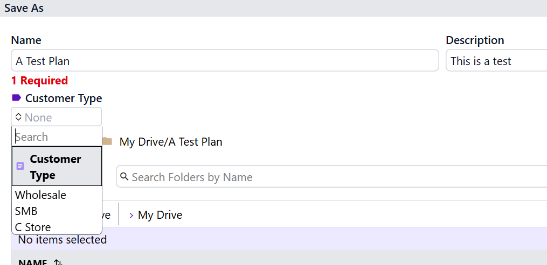The width and height of the screenshot is (547, 265).
Task: Click the list icon in the dropdown header
Action: (x=20, y=167)
